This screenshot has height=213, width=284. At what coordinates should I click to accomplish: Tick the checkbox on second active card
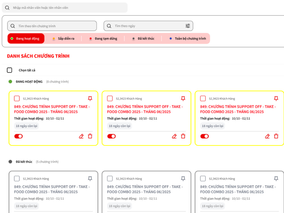[110, 98]
